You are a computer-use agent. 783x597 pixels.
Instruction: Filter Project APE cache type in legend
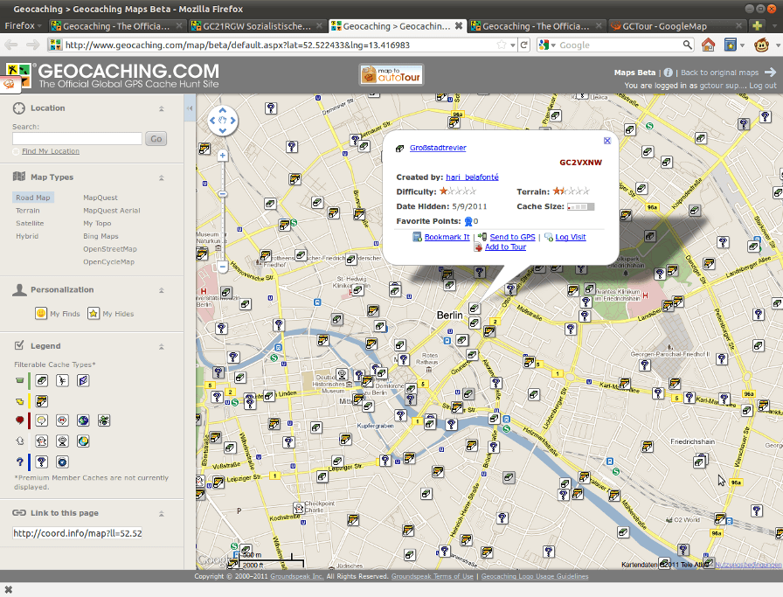[62, 381]
